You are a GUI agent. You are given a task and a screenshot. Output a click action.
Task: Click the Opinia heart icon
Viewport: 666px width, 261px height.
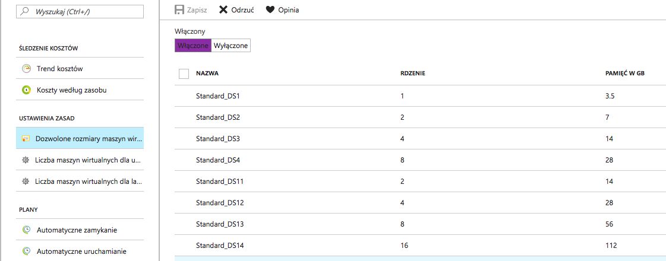point(270,10)
